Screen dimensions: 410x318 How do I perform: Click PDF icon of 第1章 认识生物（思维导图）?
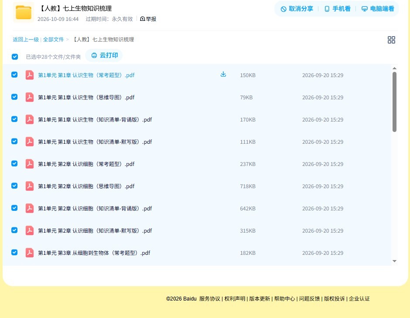(x=30, y=97)
